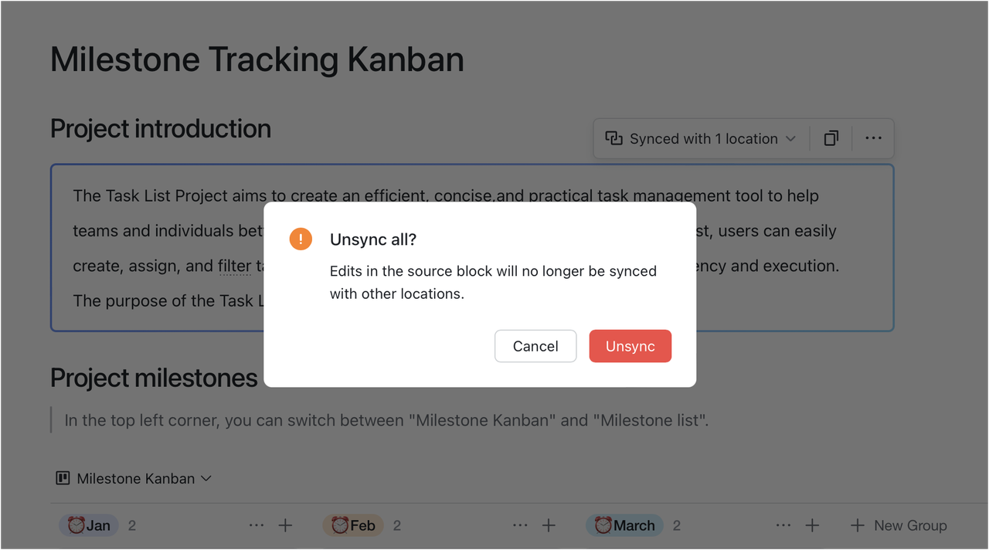Click the copy block icon
Viewport: 989px width, 550px height.
click(831, 139)
